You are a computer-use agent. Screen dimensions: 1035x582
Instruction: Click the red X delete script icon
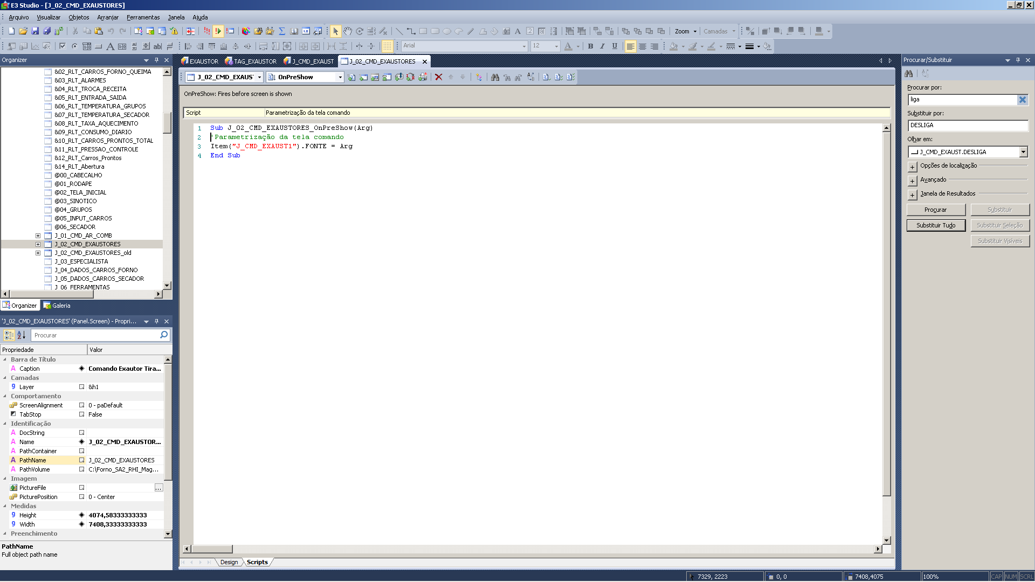click(x=438, y=77)
